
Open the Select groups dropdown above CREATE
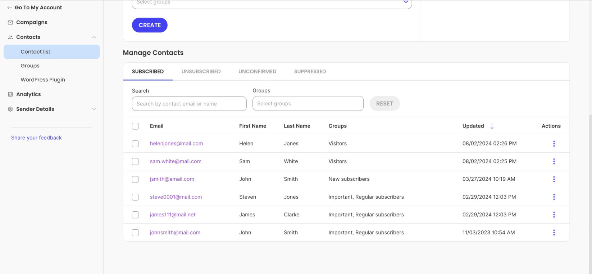click(272, 4)
